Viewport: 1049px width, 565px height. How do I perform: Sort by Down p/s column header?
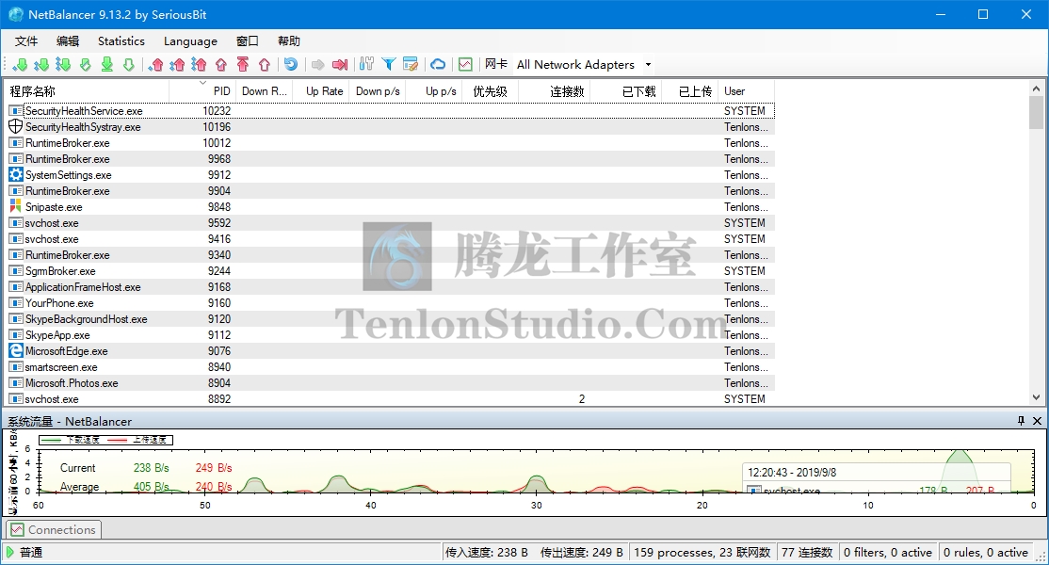[x=377, y=91]
